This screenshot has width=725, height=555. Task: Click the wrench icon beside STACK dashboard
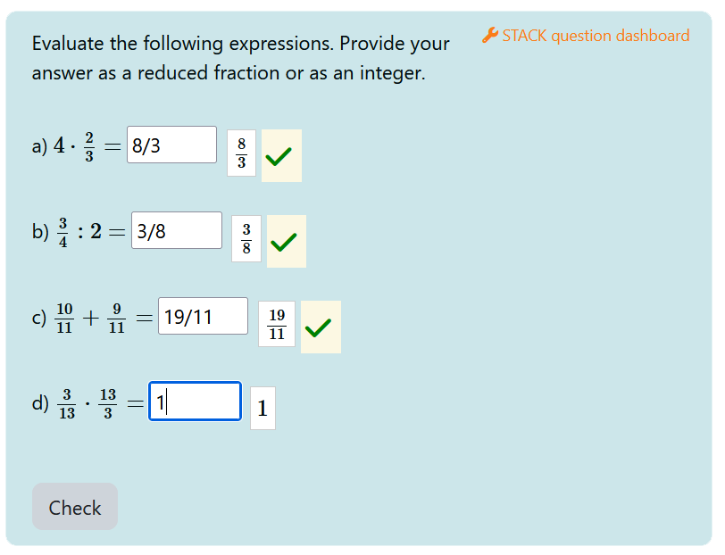pos(489,36)
